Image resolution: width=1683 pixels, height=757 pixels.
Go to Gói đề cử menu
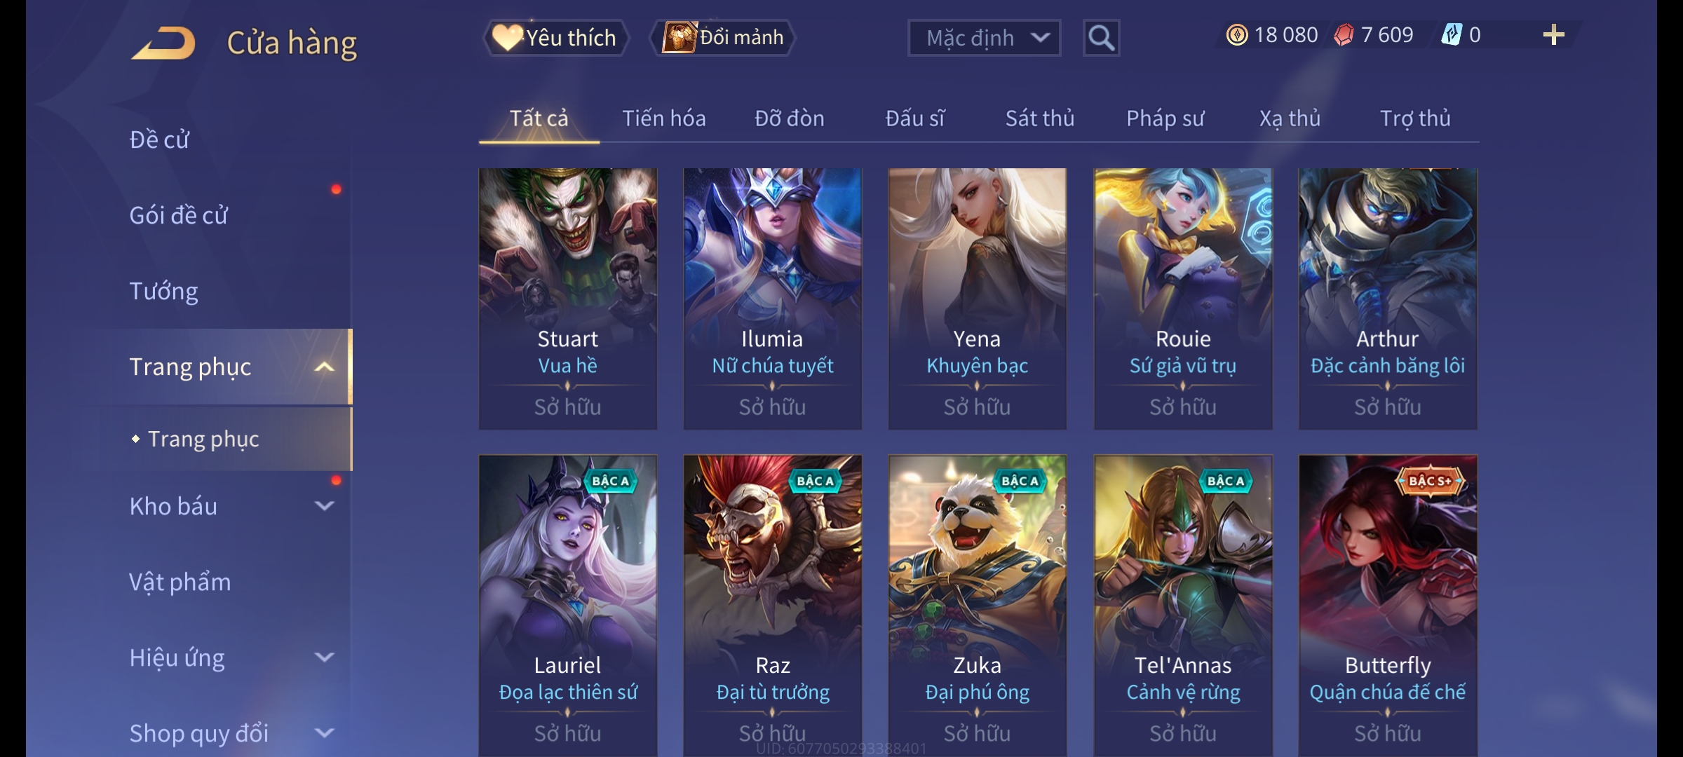coord(178,215)
